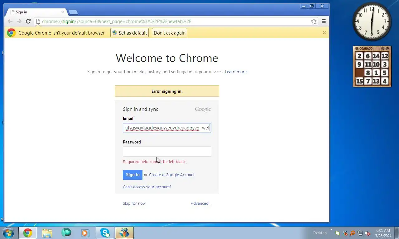The width and height of the screenshot is (399, 239).
Task: Reload the page with the refresh icon
Action: click(28, 21)
